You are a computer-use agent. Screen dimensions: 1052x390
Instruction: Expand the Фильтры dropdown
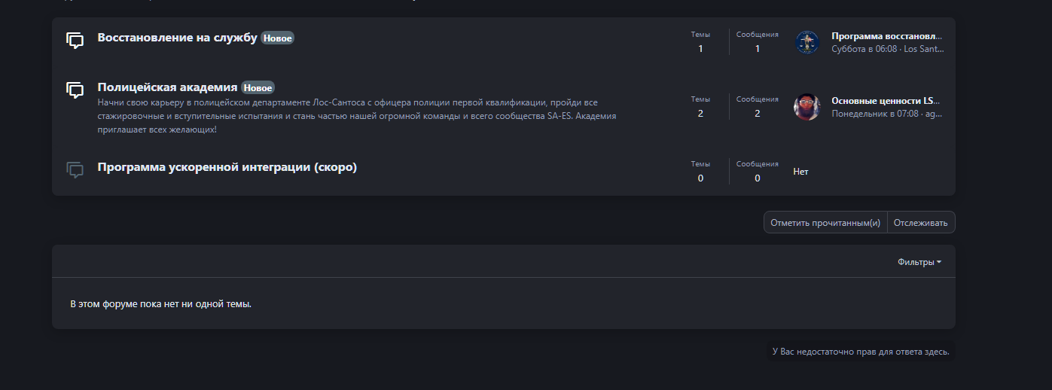point(919,262)
